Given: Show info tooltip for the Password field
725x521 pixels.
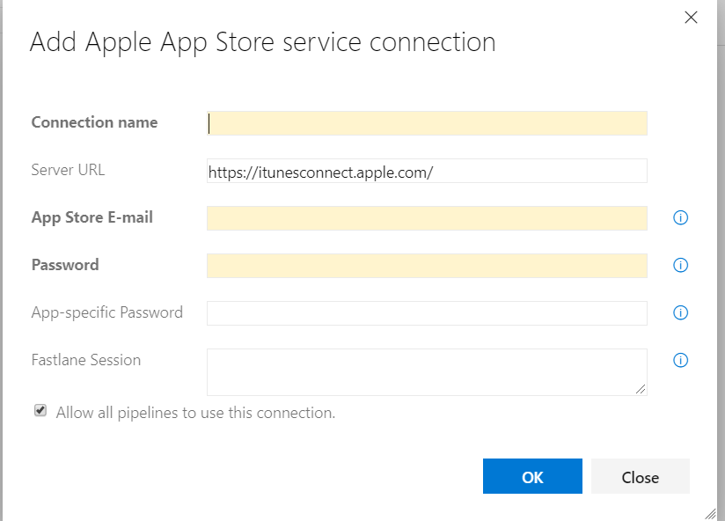Looking at the screenshot, I should [x=680, y=265].
